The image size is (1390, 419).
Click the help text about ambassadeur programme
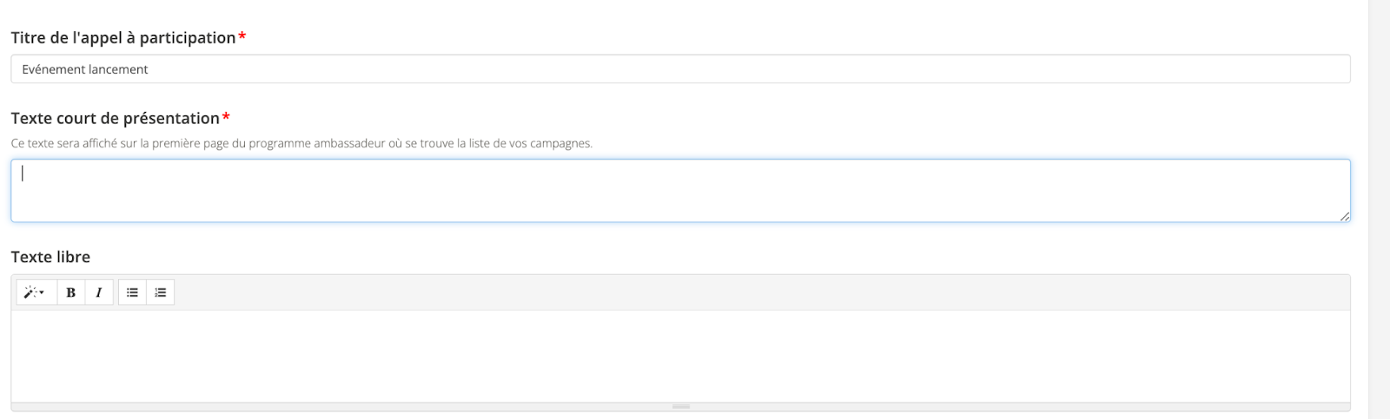[x=301, y=143]
